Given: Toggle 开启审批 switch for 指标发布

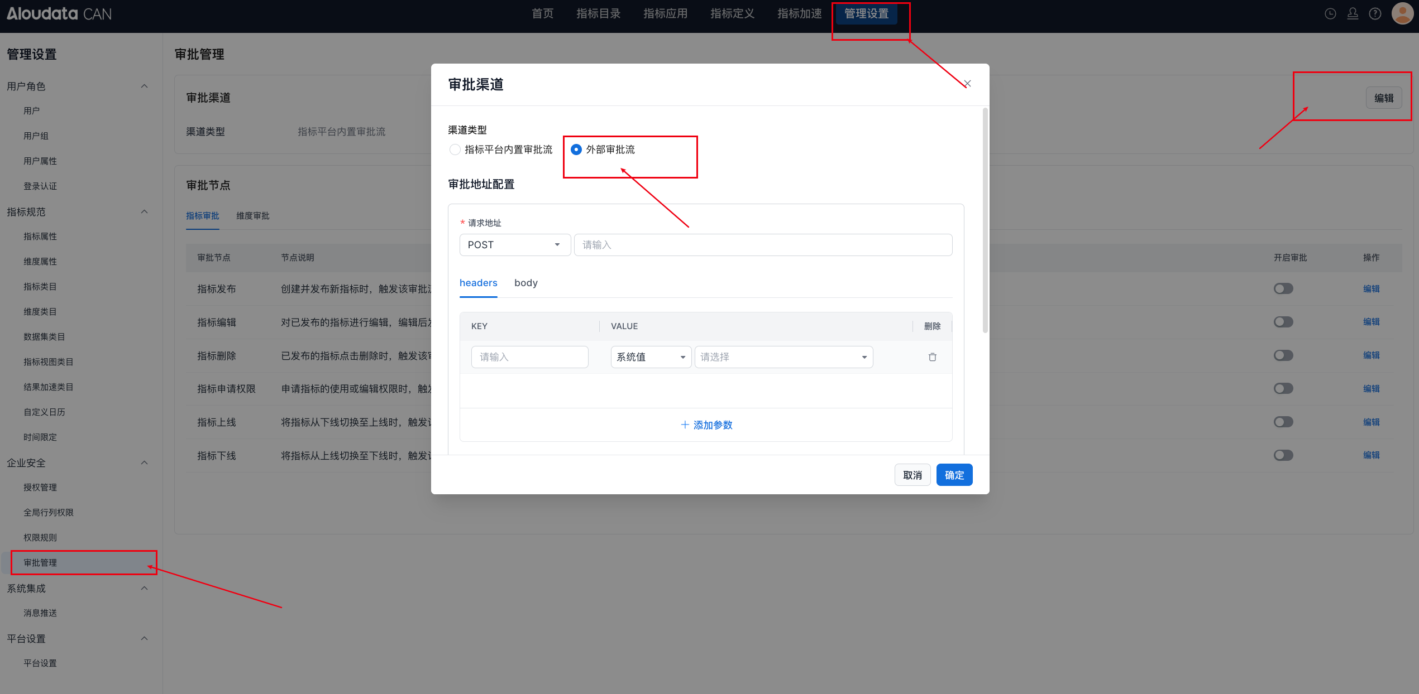Looking at the screenshot, I should point(1283,289).
